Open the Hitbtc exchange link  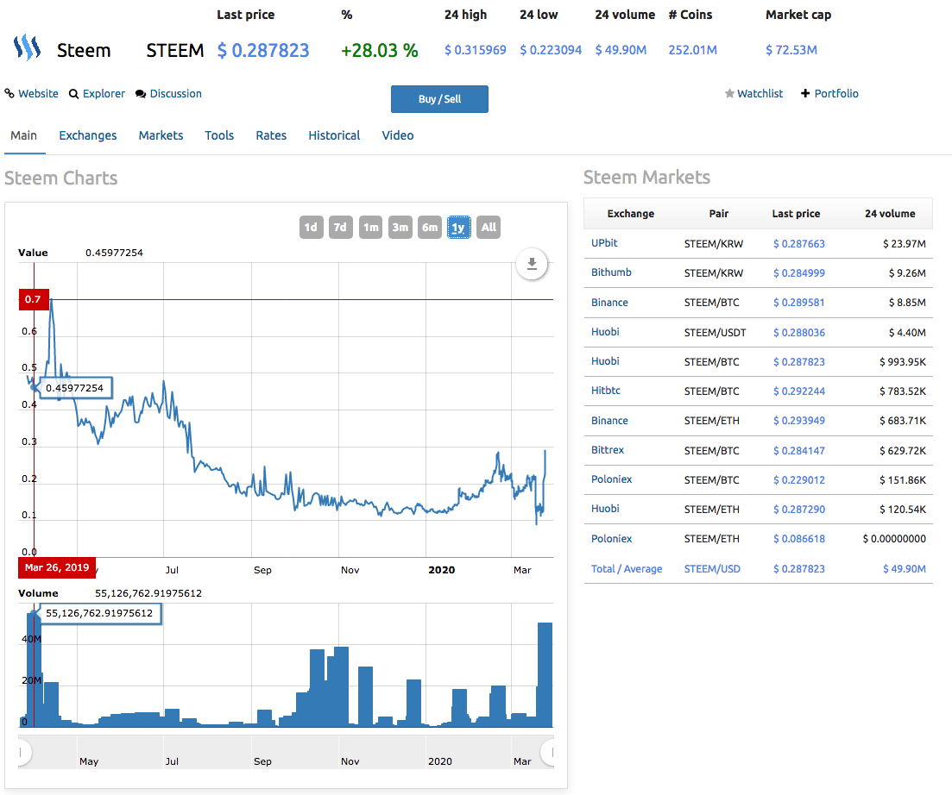(606, 391)
